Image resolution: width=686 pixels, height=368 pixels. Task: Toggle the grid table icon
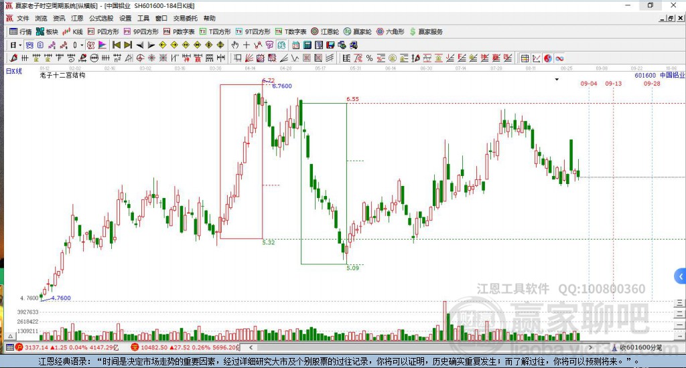pos(525,58)
